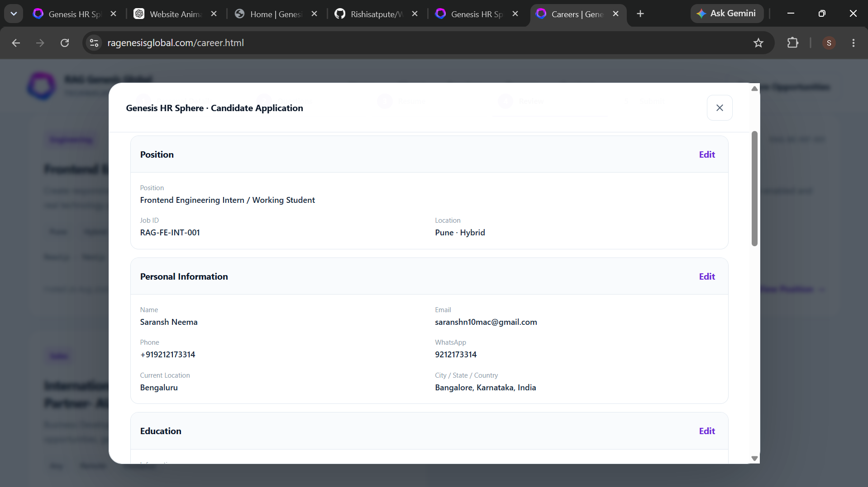Click the Job ID RAG-FE-INT-001
This screenshot has height=487, width=868.
click(170, 233)
